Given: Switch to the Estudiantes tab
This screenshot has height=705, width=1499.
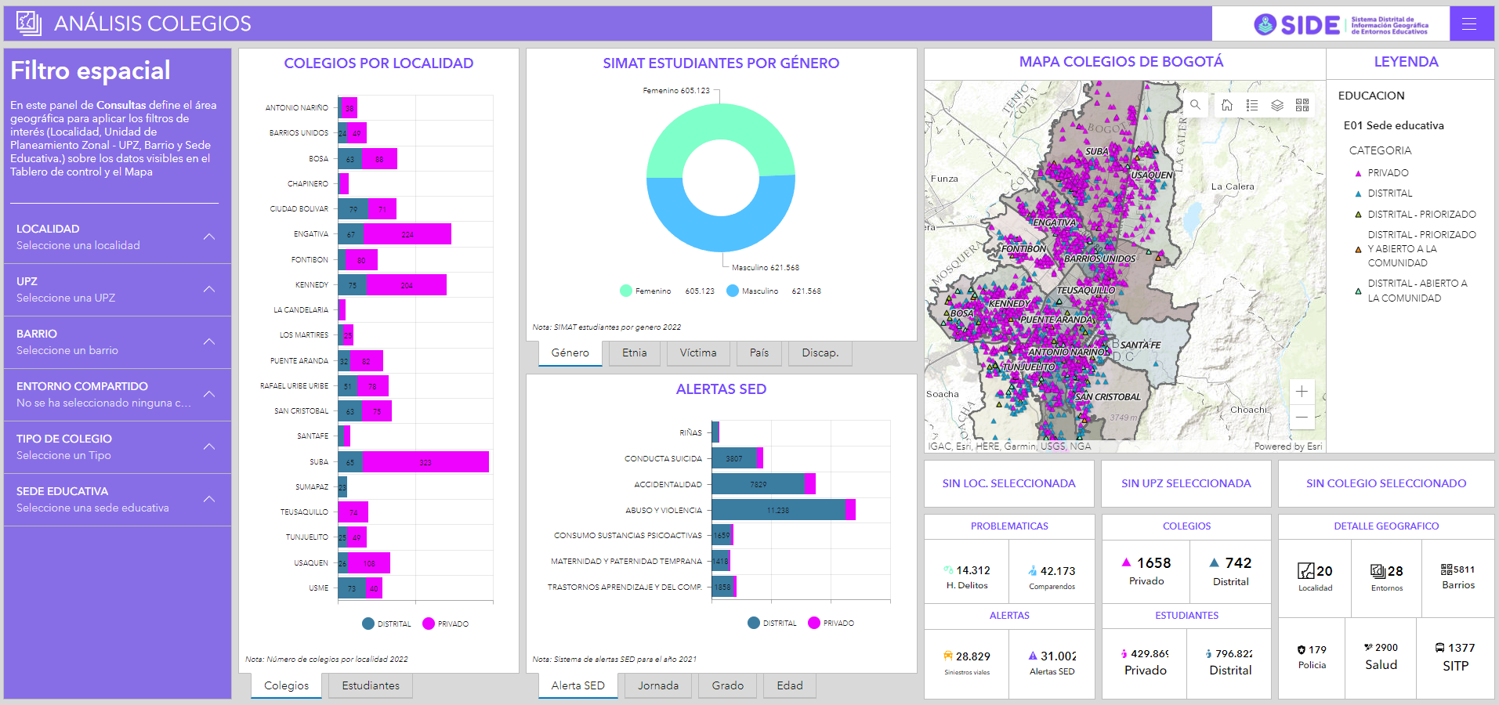Looking at the screenshot, I should pos(371,685).
